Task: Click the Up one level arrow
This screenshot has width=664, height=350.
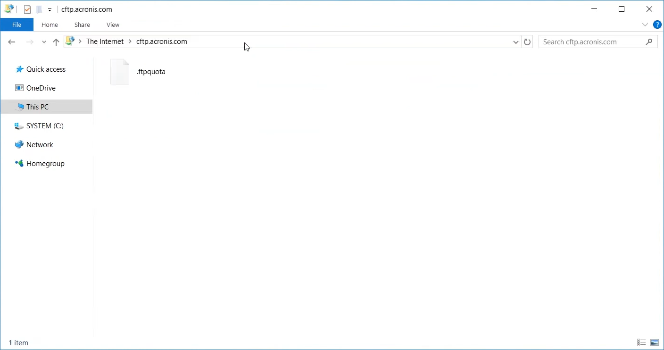Action: tap(56, 42)
